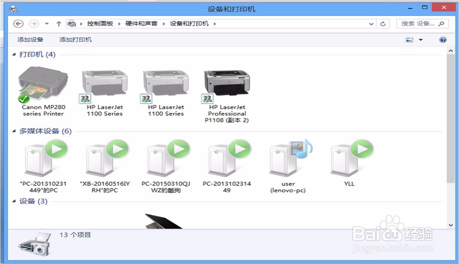
Task: Click 添加打印机 in the command bar
Action: [x=76, y=40]
